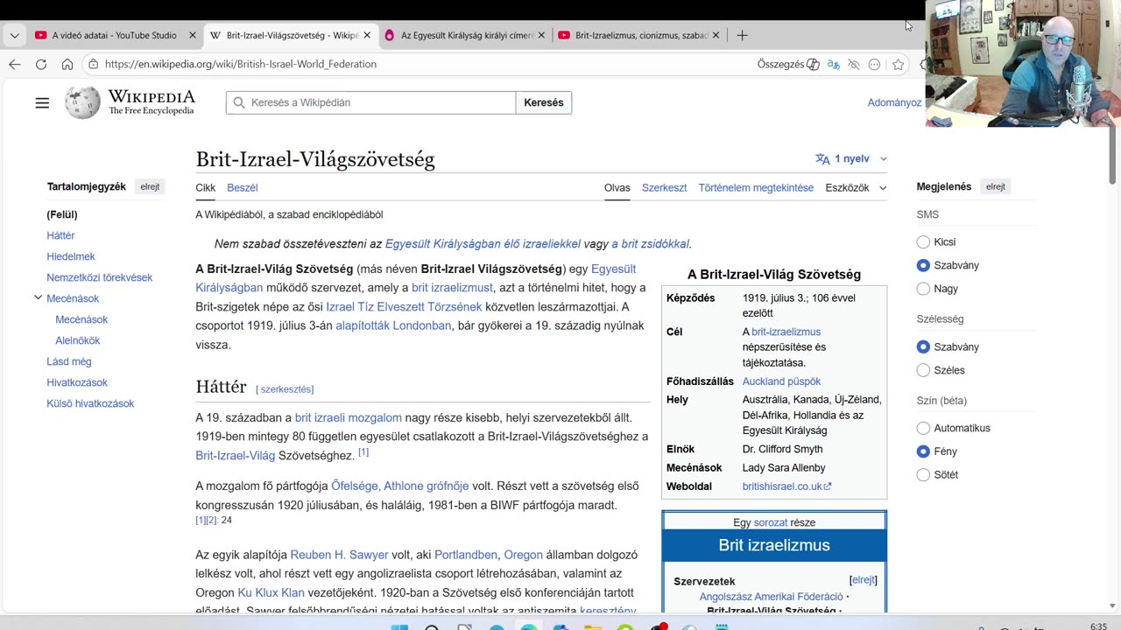The width and height of the screenshot is (1121, 630).
Task: Open the Auckland püspök link in infobox
Action: tap(781, 381)
